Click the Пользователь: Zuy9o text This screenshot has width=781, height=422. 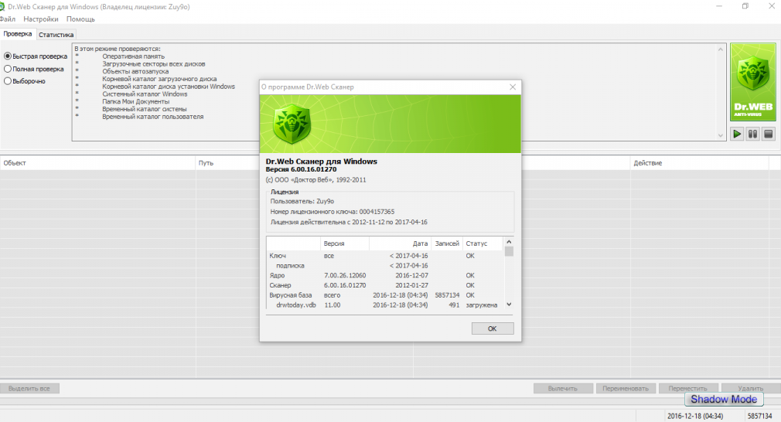(x=302, y=201)
